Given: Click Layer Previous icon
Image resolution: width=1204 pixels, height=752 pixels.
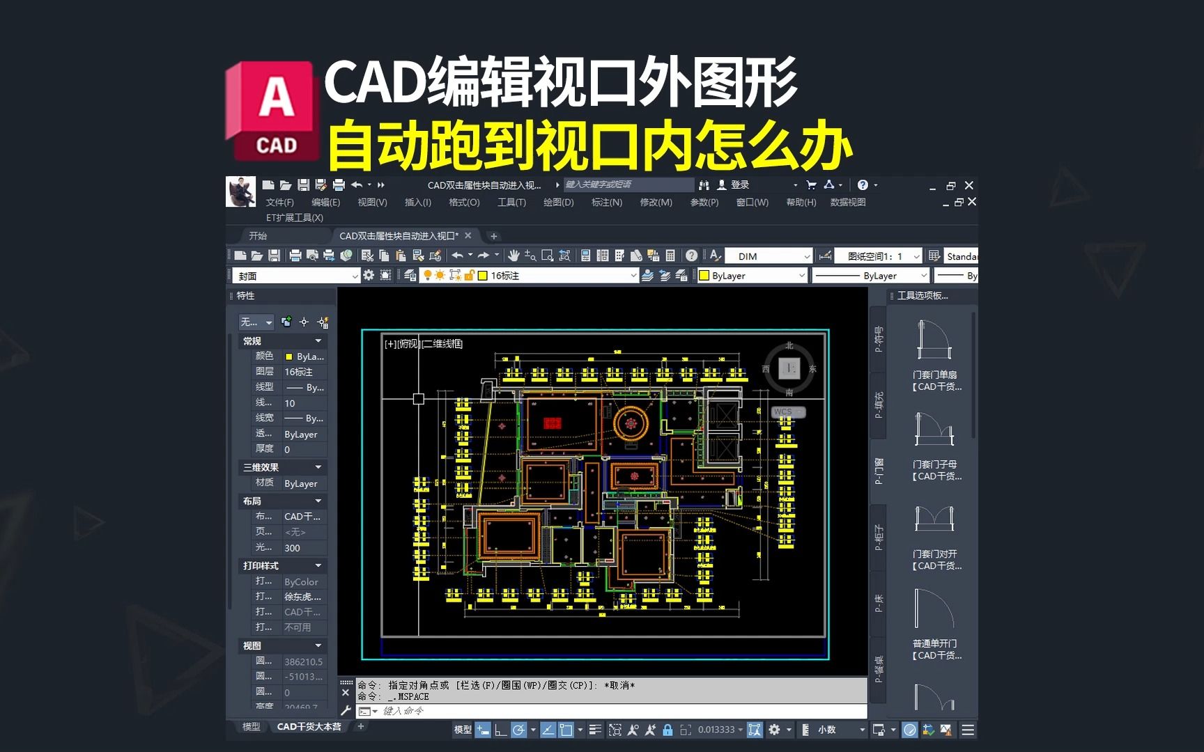Looking at the screenshot, I should tap(664, 276).
